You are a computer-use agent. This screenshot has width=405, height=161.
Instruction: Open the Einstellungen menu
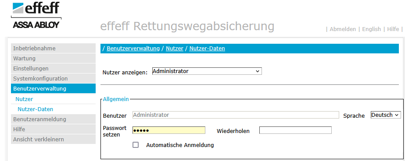pyautogui.click(x=53, y=69)
